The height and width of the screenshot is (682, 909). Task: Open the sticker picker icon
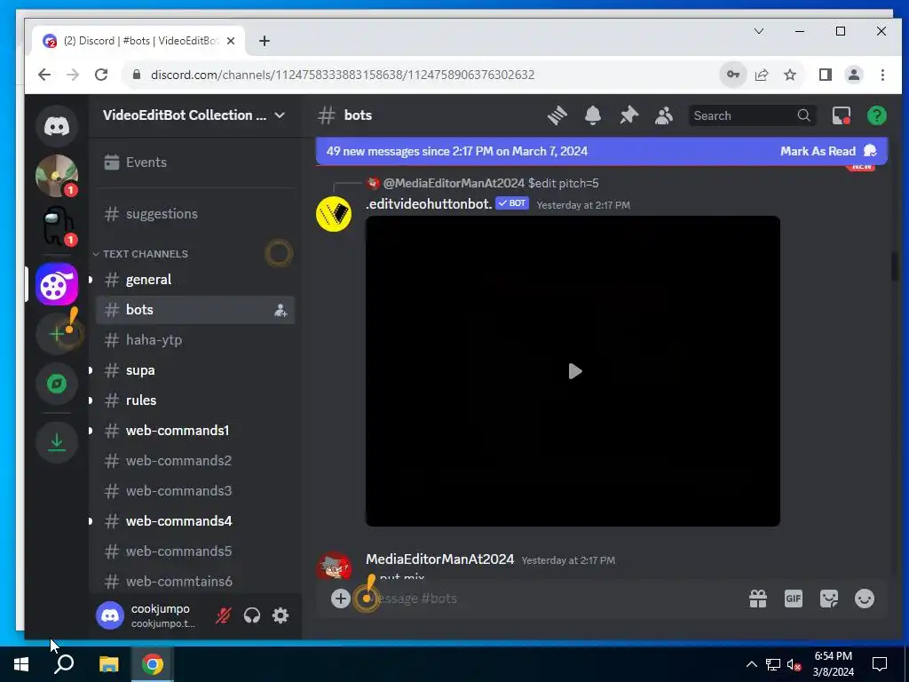[829, 599]
